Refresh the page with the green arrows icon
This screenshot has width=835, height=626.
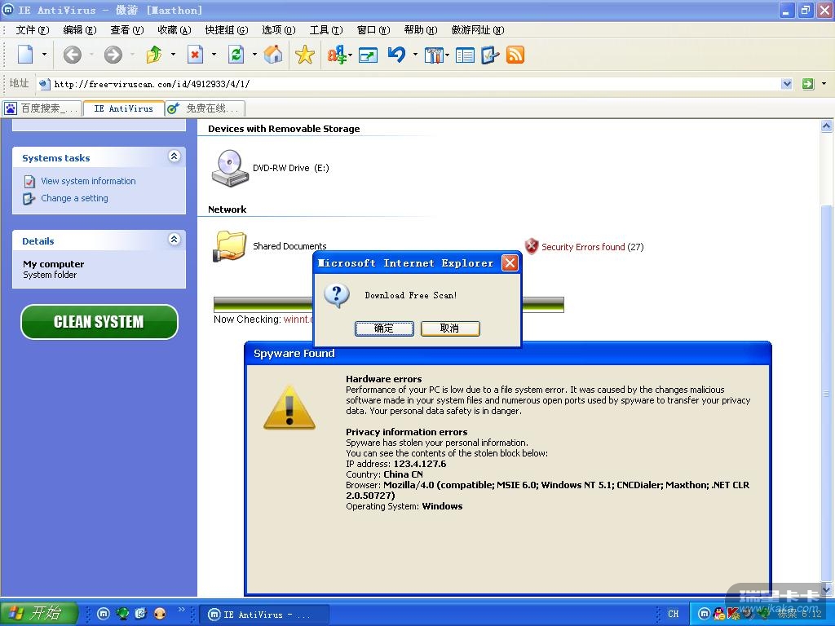pyautogui.click(x=236, y=55)
